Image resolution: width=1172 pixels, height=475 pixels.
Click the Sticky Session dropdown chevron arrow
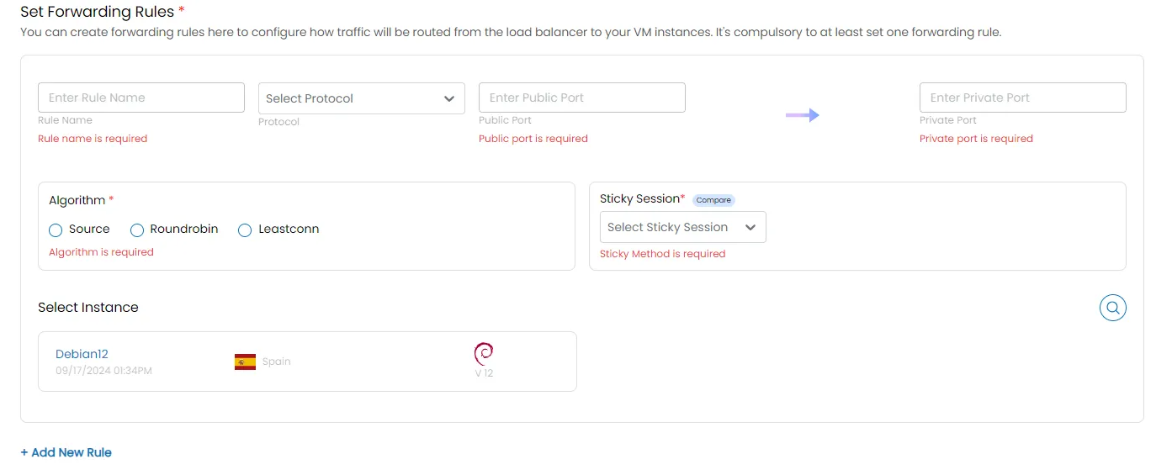[x=750, y=227]
